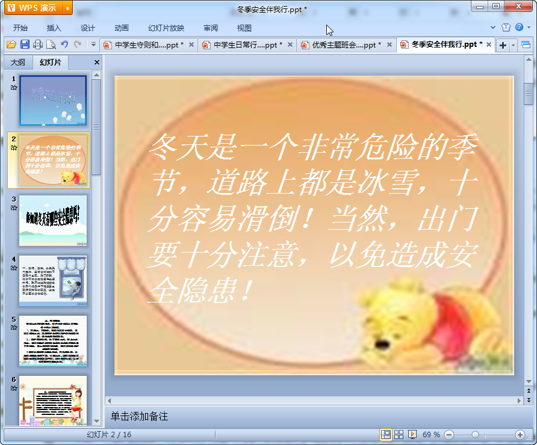The height and width of the screenshot is (445, 537).
Task: Switch to normal view icon
Action: click(x=386, y=435)
